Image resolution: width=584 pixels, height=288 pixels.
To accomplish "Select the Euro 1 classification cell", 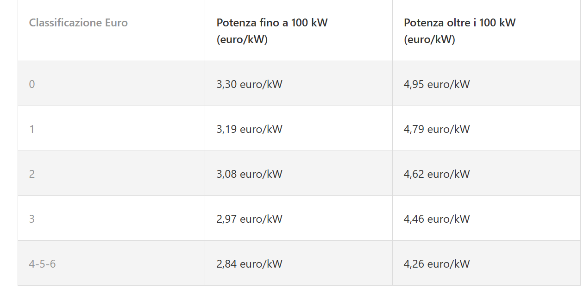I will 32,129.
